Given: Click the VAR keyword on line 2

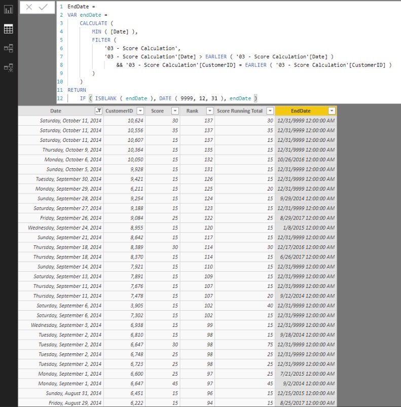Looking at the screenshot, I should click(x=72, y=15).
